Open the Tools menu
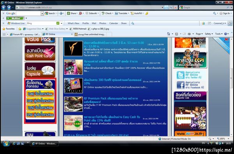The image size is (234, 154). click(219, 34)
